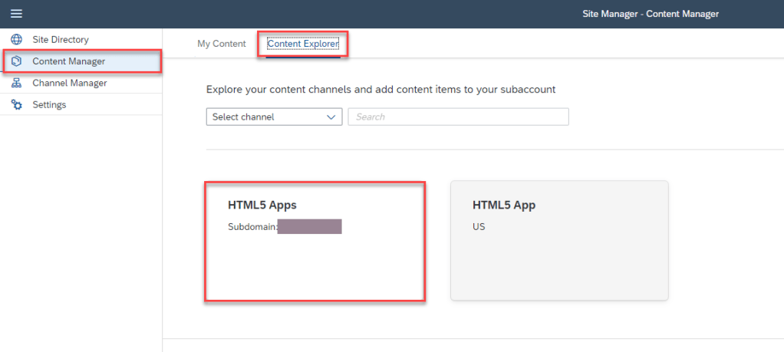Viewport: 784px width, 352px height.
Task: Open Channel Manager from the sidebar
Action: click(69, 83)
